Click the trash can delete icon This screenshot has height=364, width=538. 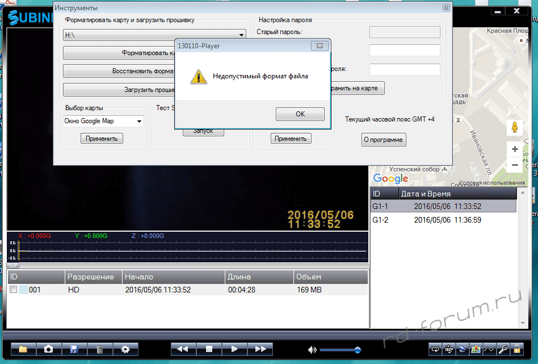[x=100, y=349]
